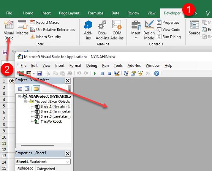
Task: Open the VBA Run menu
Action: tap(105, 66)
